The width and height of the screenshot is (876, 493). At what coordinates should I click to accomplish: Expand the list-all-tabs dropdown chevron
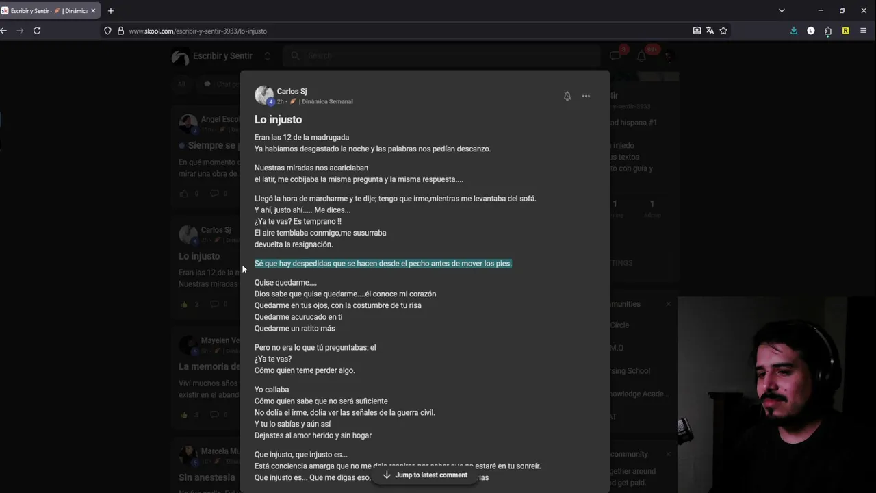pos(782,11)
